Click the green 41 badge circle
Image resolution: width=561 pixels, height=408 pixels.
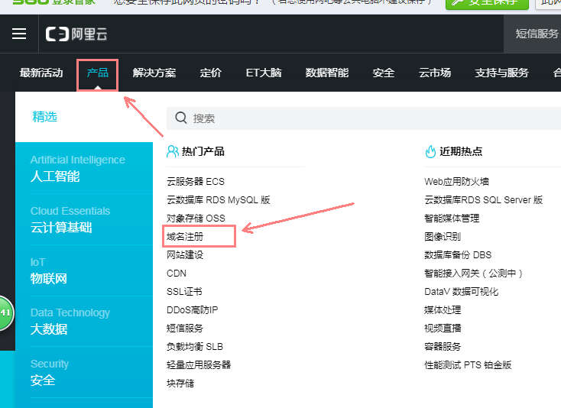pyautogui.click(x=5, y=313)
